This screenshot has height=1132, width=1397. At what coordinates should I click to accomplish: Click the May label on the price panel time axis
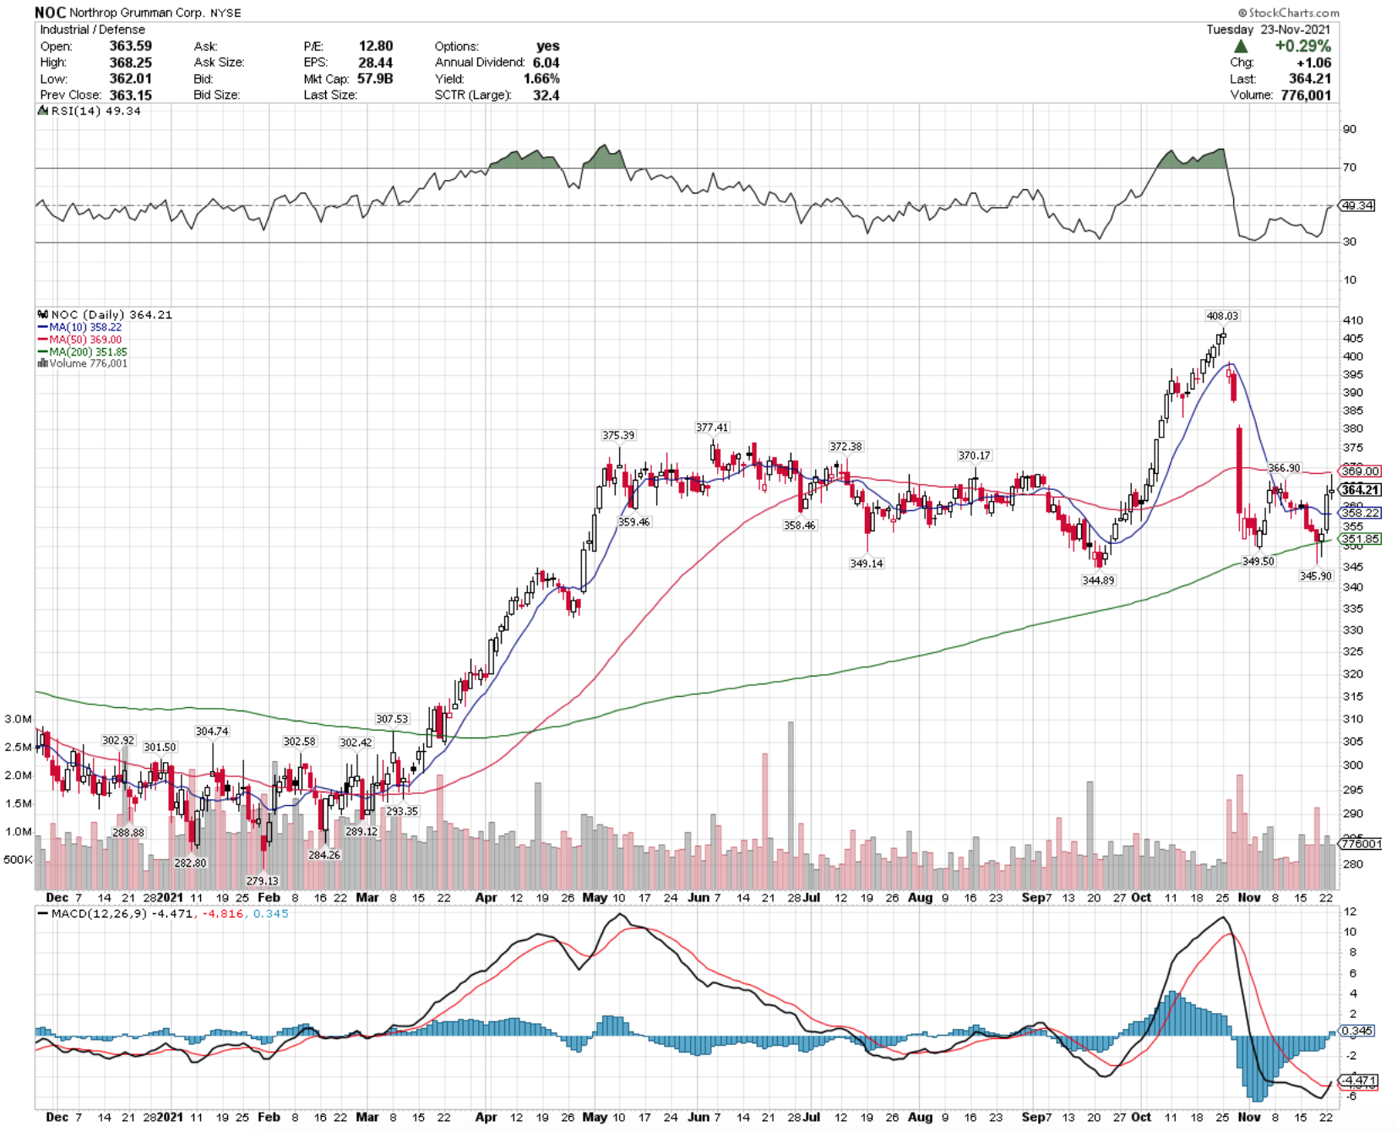click(595, 897)
